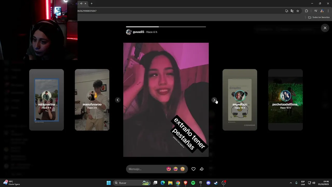
Task: Close the current browser tab
Action: tap(85, 3)
